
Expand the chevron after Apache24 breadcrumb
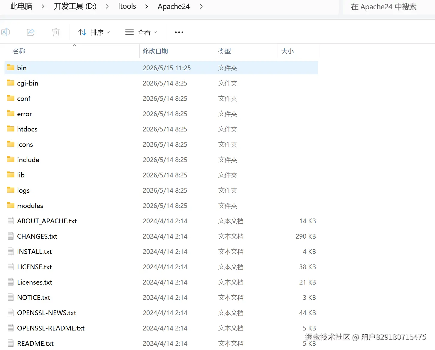point(201,6)
